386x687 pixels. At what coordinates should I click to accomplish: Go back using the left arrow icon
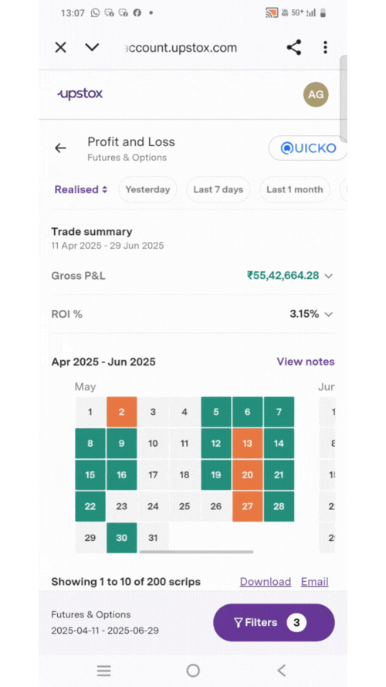click(60, 148)
